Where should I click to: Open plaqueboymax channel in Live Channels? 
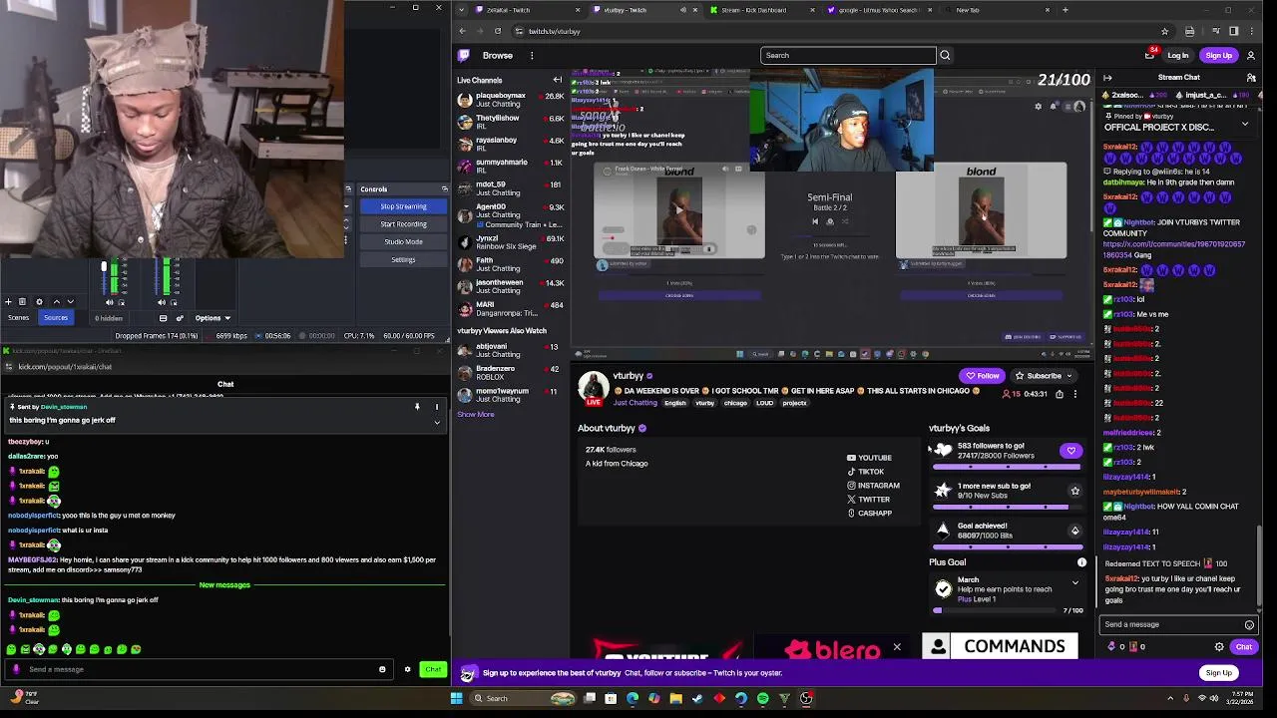click(x=510, y=100)
